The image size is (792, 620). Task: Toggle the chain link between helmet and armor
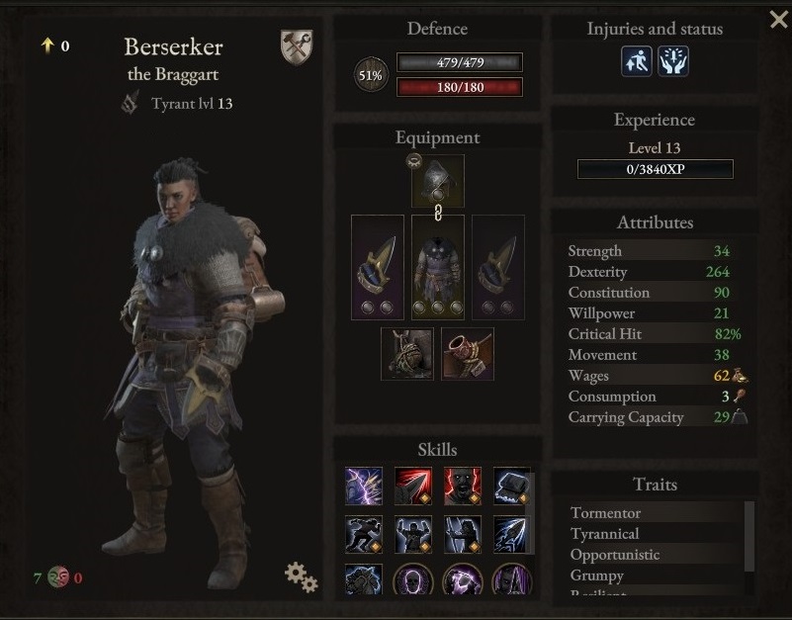(x=438, y=213)
